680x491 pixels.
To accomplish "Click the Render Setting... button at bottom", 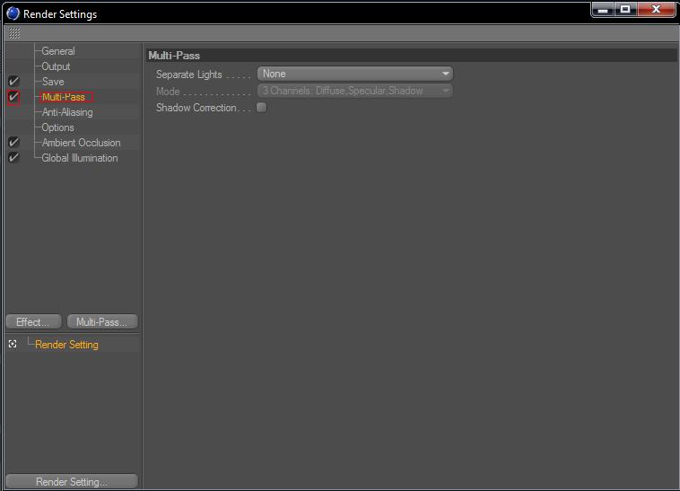I will point(72,481).
